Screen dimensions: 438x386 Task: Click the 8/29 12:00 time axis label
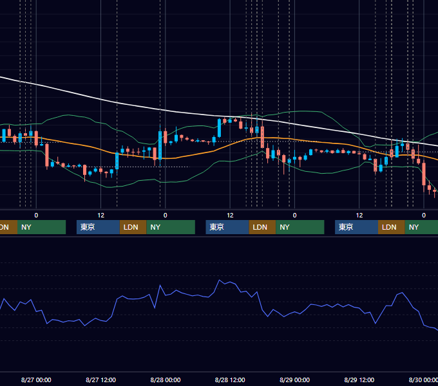click(x=359, y=380)
